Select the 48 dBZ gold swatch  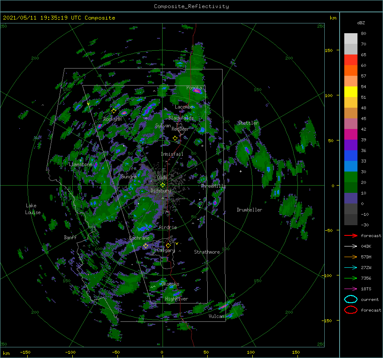coord(351,103)
